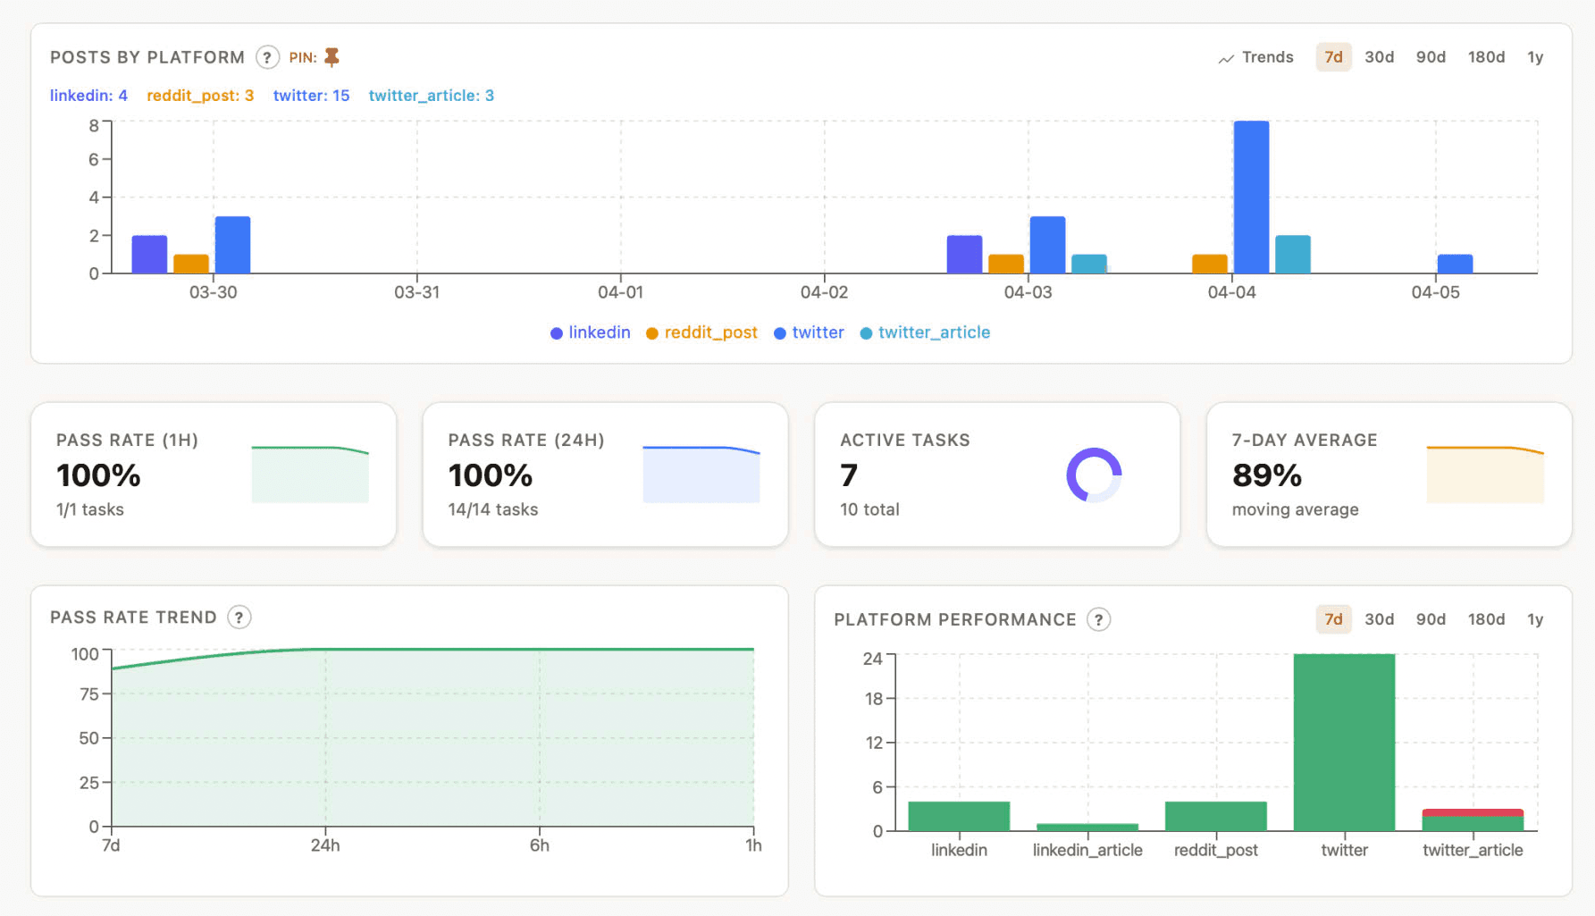Viewport: 1595px width, 916px height.
Task: Click the twitter: 15 count link
Action: [310, 95]
